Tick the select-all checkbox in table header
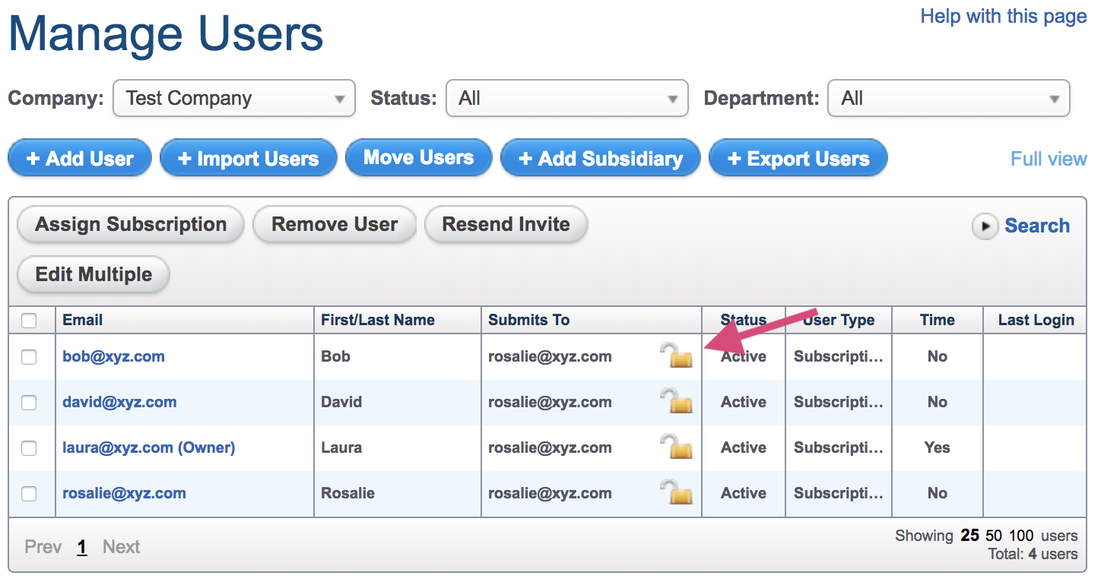This screenshot has width=1101, height=585. [x=29, y=321]
